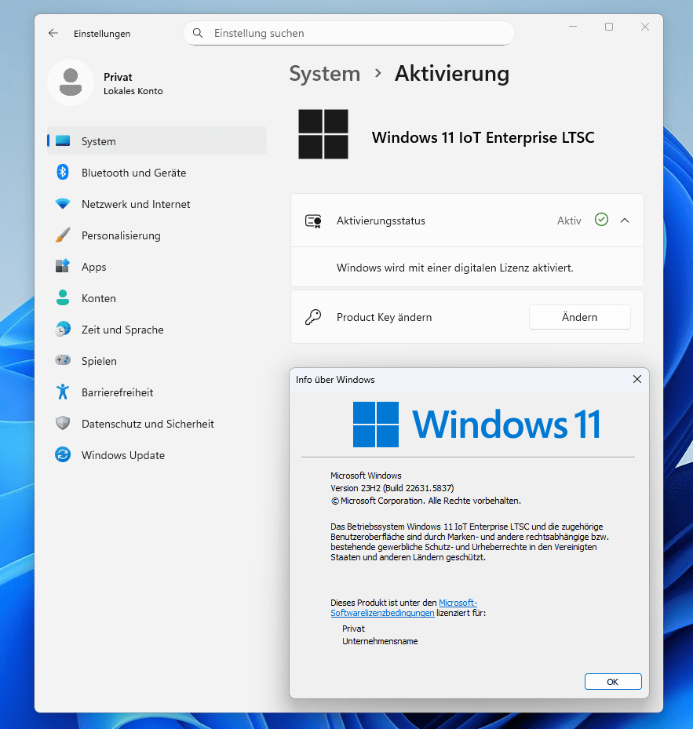Click the Barrierefreiheit accessibility icon
This screenshot has height=729, width=693.
[63, 392]
